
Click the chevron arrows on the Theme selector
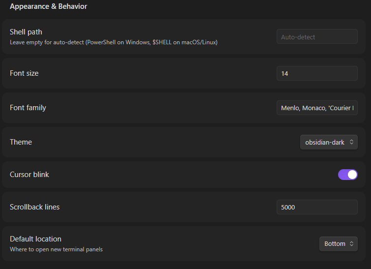click(x=351, y=142)
